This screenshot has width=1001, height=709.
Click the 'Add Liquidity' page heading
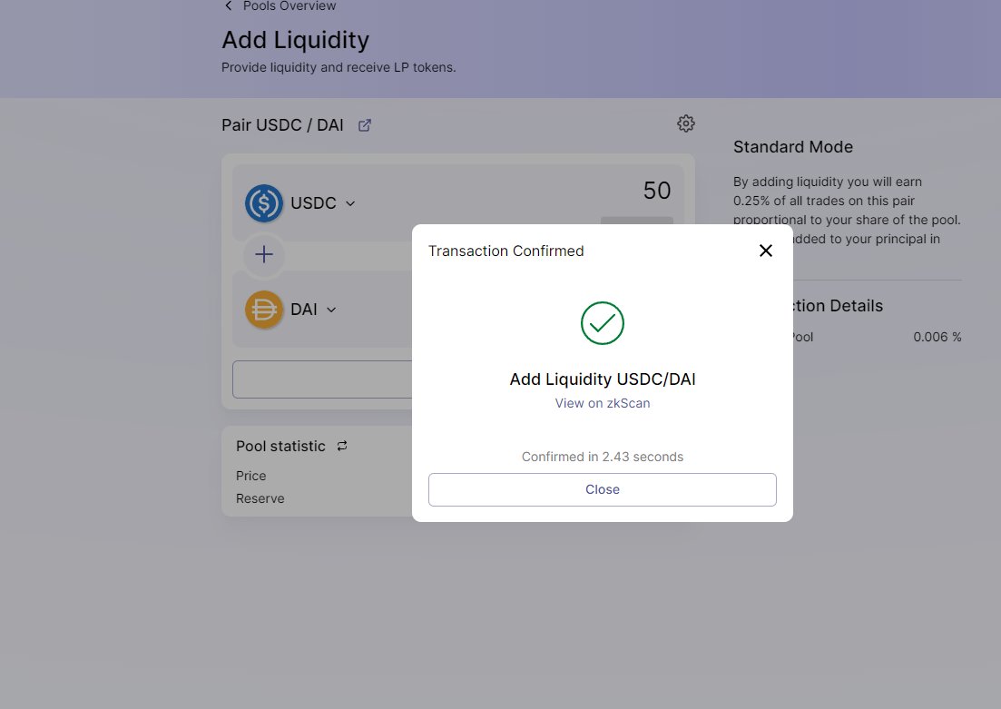tap(296, 40)
